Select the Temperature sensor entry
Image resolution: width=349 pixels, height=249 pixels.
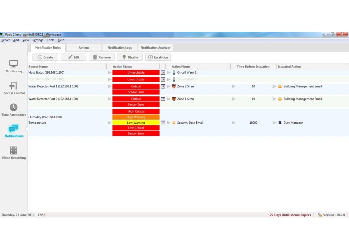[37, 123]
